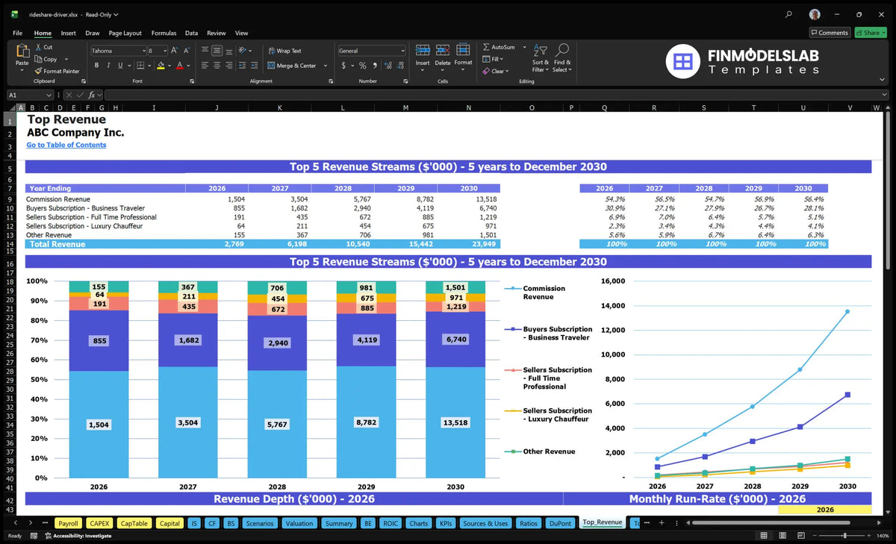Open Merge & Center dropdown arrow
896x544 pixels.
point(325,66)
